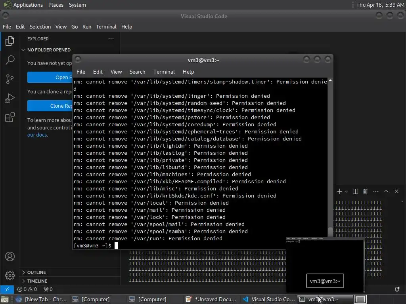Open Help menu in vm3 terminal window
The image size is (406, 304).
(x=188, y=72)
